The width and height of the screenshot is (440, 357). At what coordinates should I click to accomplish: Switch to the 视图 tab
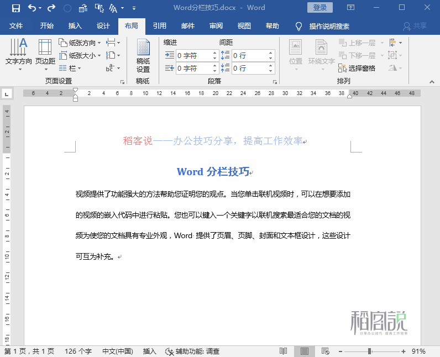(244, 26)
